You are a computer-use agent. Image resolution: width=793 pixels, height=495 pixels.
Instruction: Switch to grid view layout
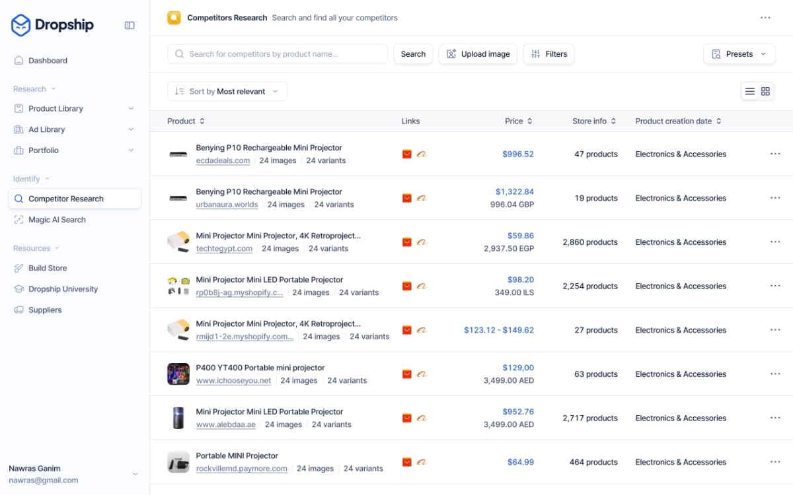coord(765,92)
